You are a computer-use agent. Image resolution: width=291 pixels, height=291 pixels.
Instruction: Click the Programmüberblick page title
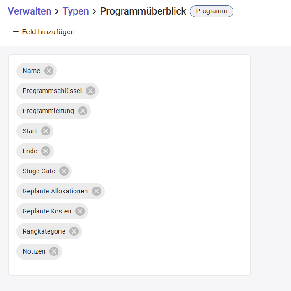(143, 11)
